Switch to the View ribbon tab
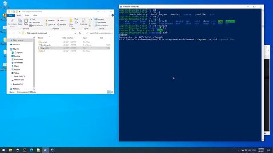The height and width of the screenshot is (153, 273). pos(35,15)
